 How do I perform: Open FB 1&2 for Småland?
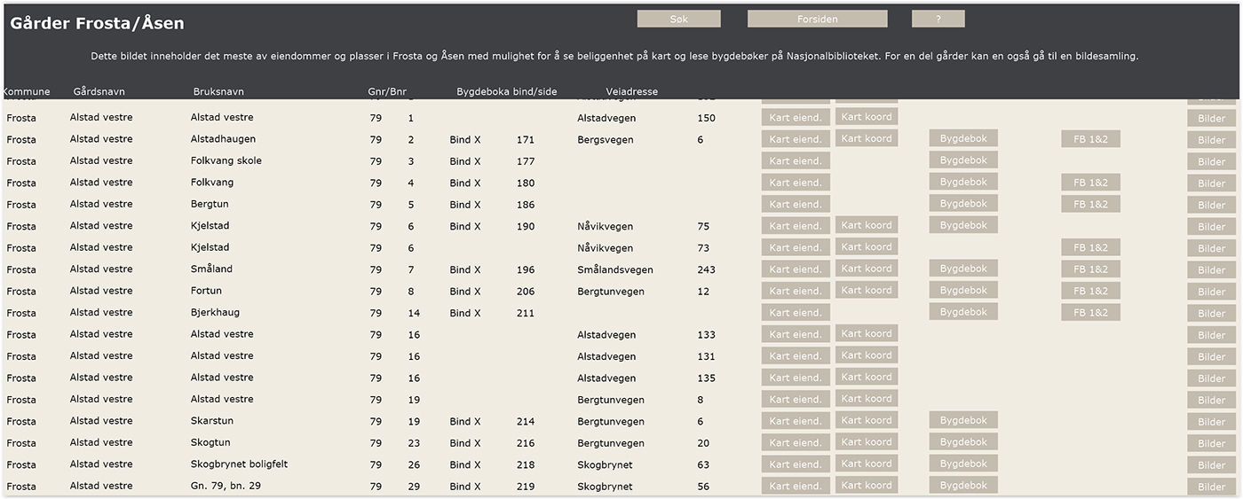1090,269
